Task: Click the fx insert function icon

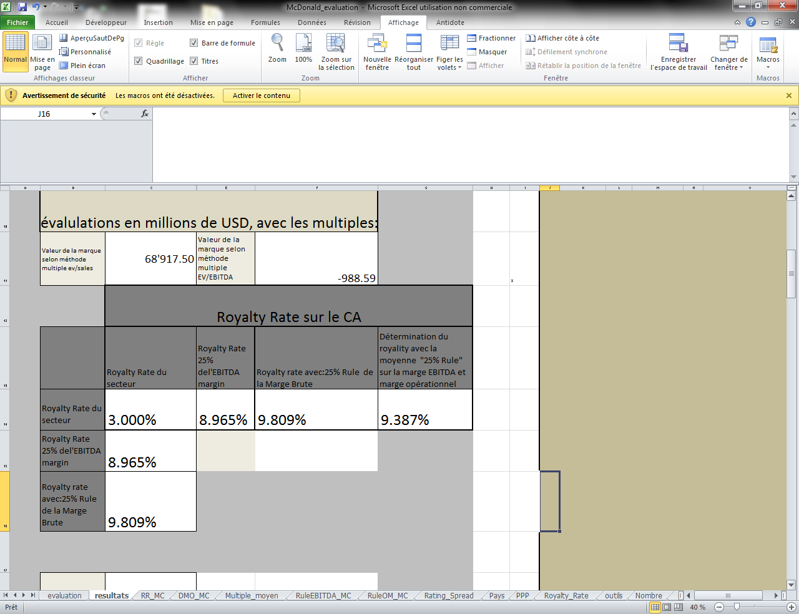Action: click(145, 114)
